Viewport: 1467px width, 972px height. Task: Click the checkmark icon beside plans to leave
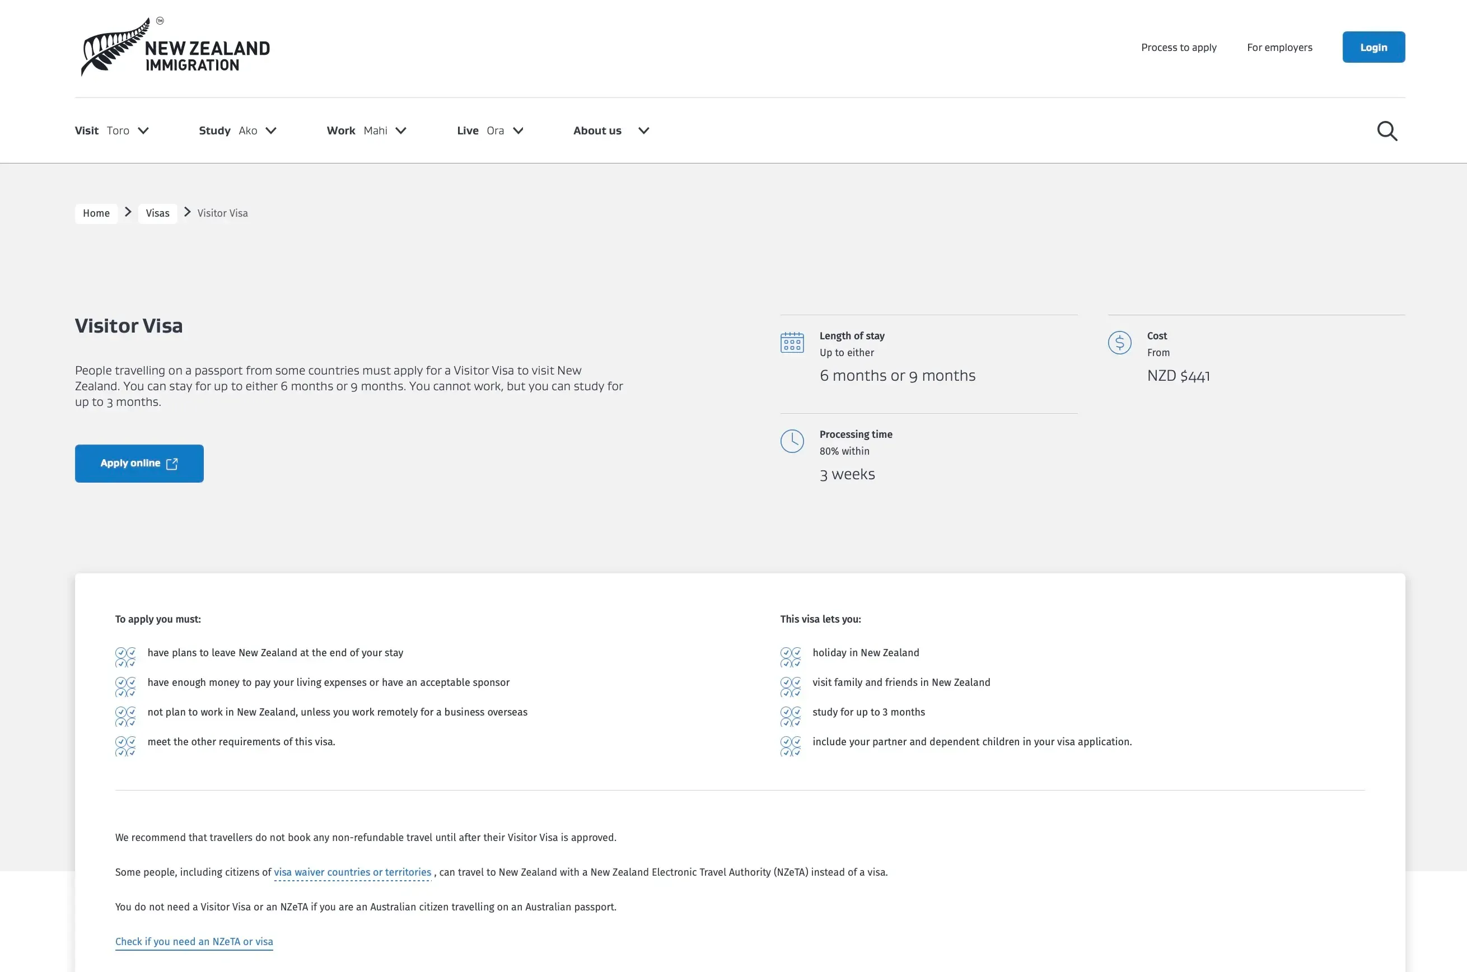[x=126, y=657]
